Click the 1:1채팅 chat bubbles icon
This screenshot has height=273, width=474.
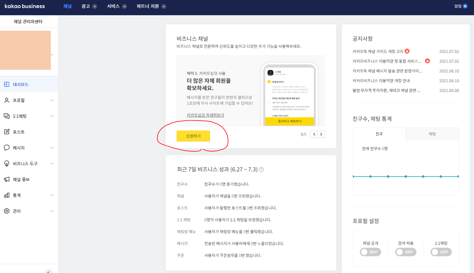pos(6,116)
